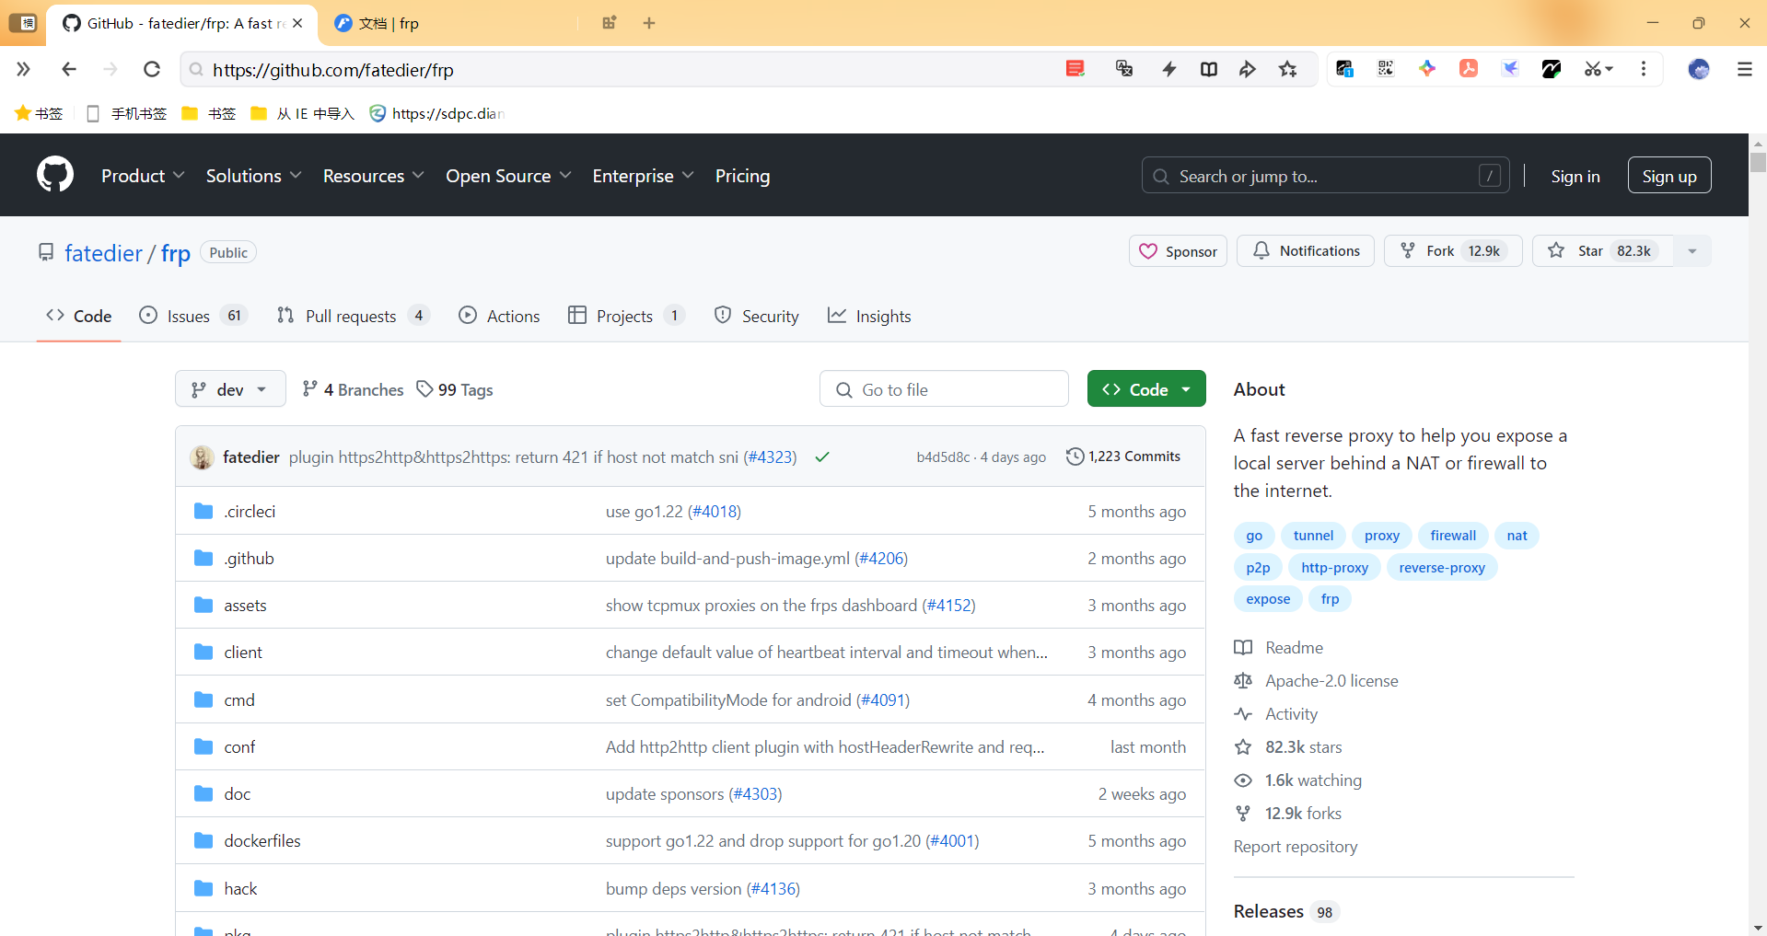Open the dockerfiles folder

tap(262, 840)
